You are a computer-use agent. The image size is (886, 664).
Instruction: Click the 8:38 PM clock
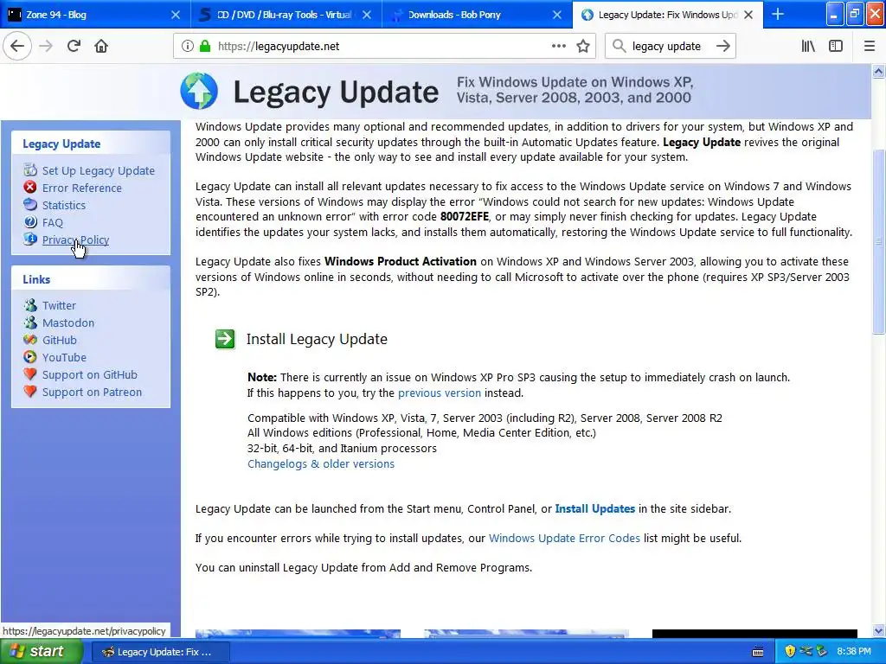click(854, 652)
